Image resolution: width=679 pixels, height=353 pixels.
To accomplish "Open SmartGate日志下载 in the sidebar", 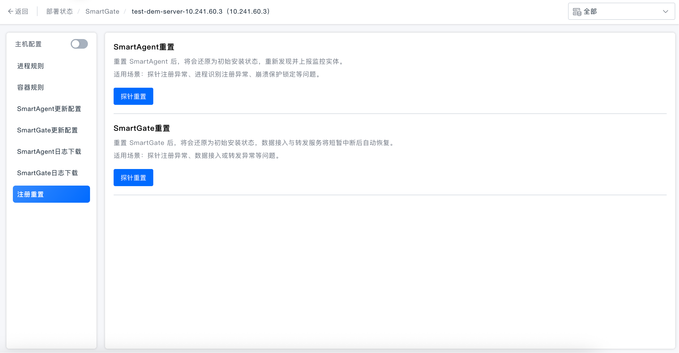I will click(51, 173).
